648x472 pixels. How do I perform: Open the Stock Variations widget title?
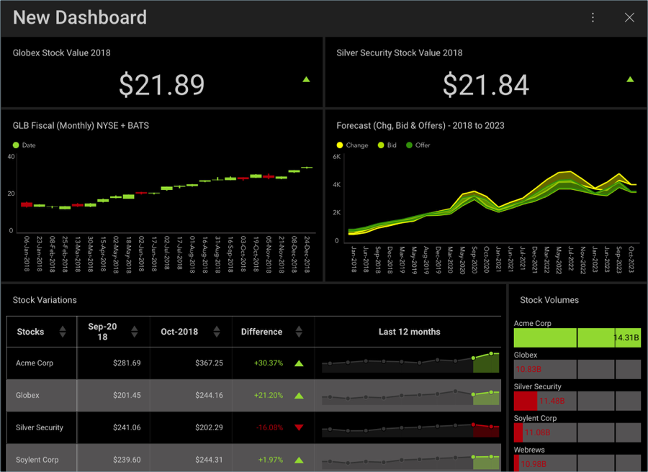pos(45,300)
